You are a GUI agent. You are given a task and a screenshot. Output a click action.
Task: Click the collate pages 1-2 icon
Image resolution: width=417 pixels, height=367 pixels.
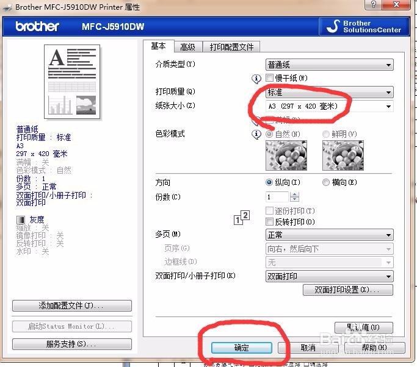242,218
